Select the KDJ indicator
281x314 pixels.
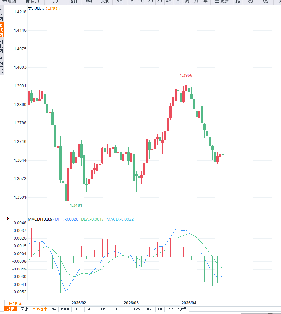click(126, 309)
